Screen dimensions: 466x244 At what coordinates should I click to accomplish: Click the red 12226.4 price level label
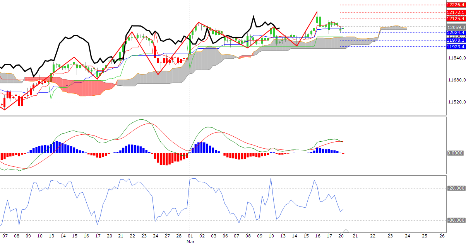pos(456,5)
